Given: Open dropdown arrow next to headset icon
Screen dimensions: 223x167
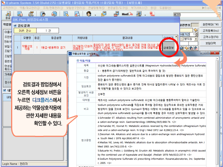Looking at the screenshot, I should 95,15.
